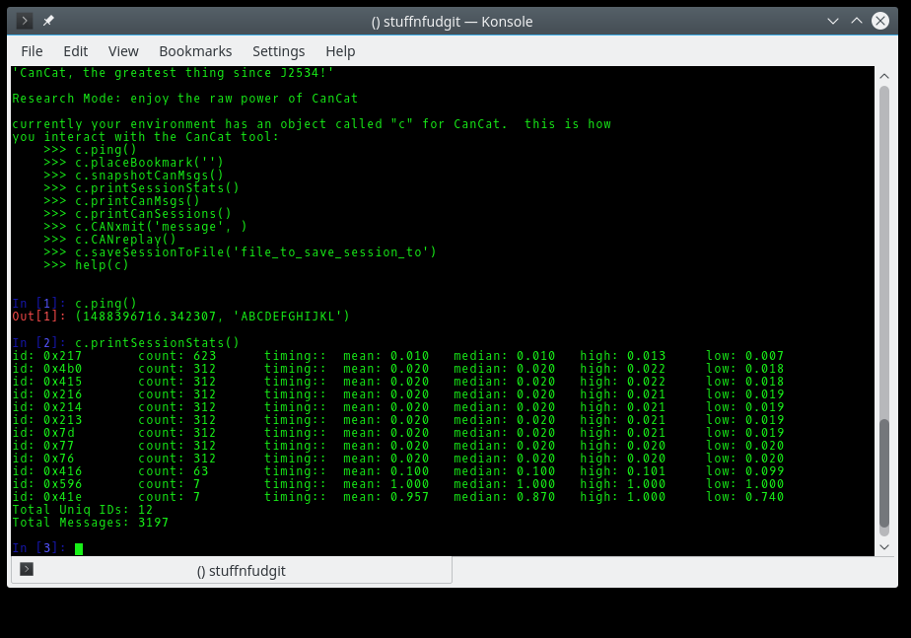Click the id: 0x416 row

(398, 471)
